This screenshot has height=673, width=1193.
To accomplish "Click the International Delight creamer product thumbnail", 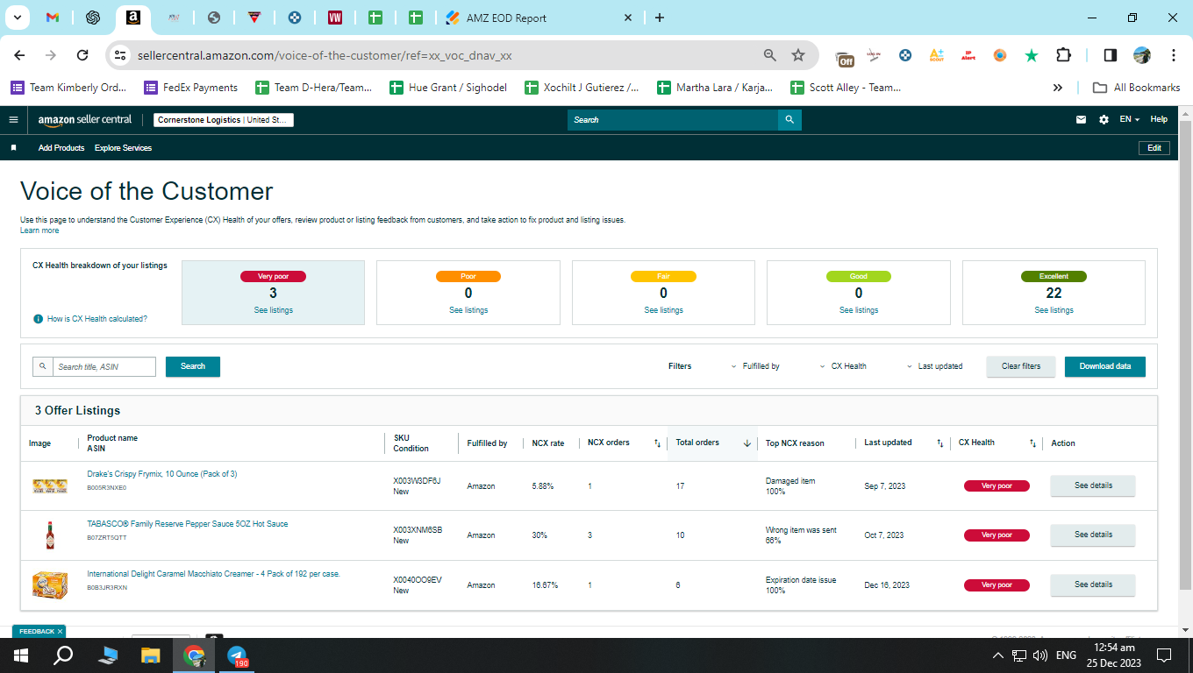I will (50, 584).
